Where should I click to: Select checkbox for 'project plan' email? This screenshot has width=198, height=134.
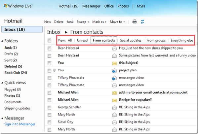(49, 71)
